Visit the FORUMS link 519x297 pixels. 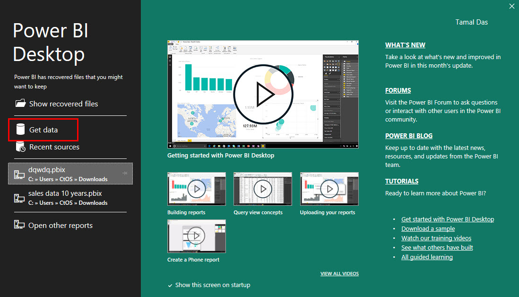pos(398,90)
